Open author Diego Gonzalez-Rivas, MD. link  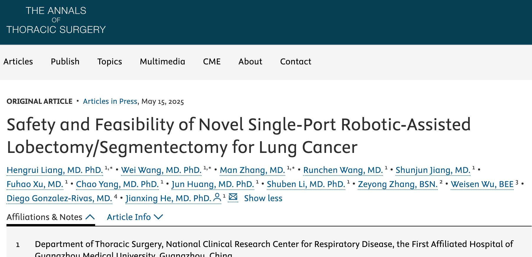(x=59, y=198)
